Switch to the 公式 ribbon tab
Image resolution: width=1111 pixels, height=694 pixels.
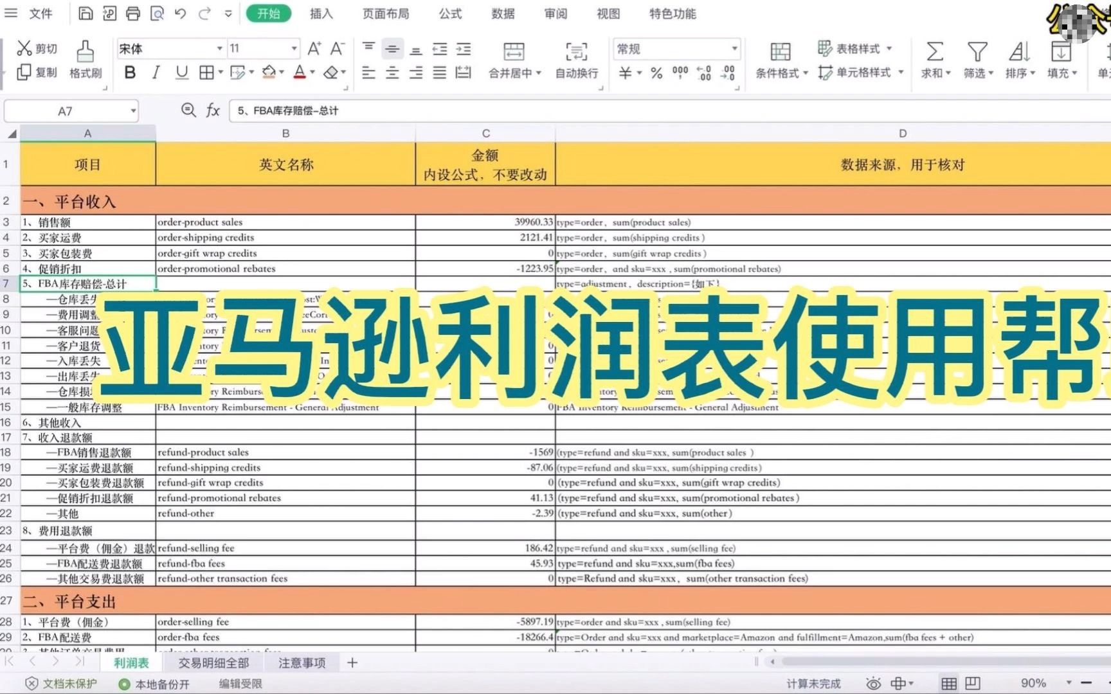(x=450, y=13)
